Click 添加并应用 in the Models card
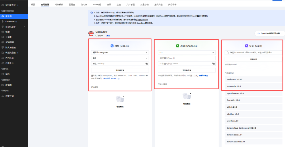Image resolution: width=285 pixels, height=147 pixels. click(x=120, y=70)
